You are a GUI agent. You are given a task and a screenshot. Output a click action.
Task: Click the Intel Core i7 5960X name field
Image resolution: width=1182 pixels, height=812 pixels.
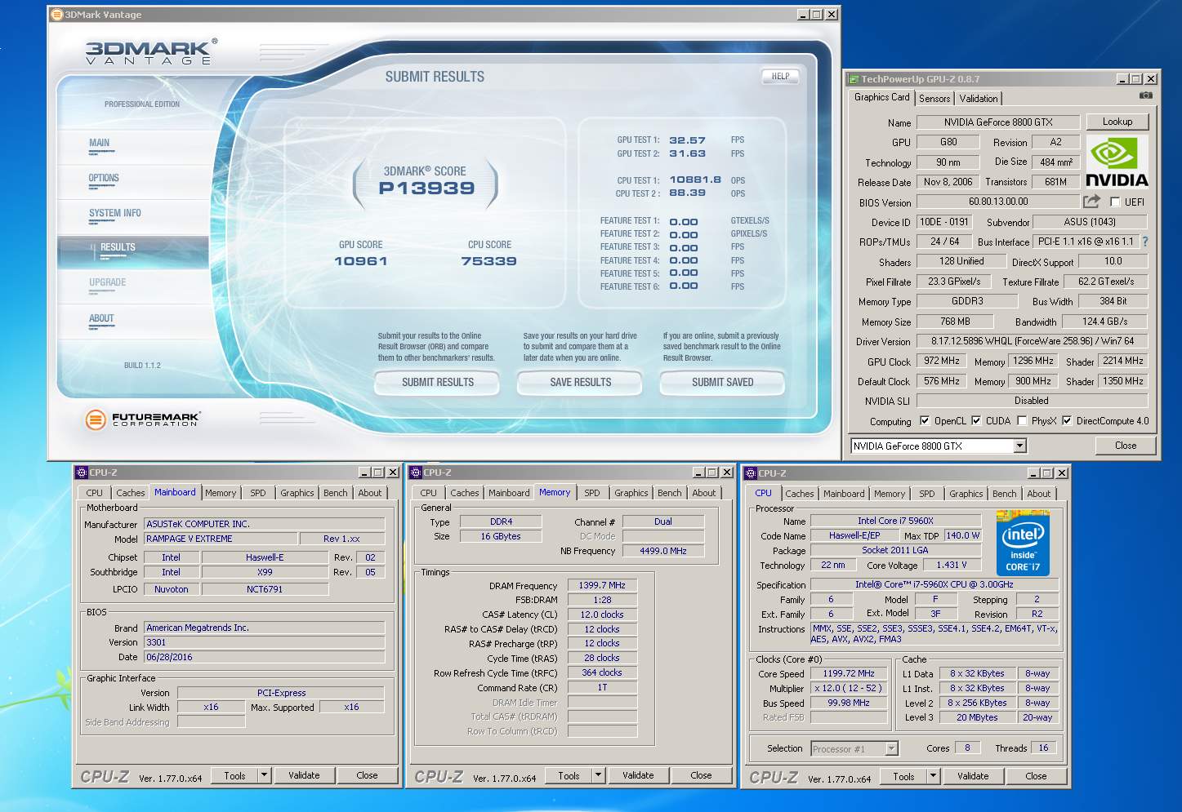(895, 521)
